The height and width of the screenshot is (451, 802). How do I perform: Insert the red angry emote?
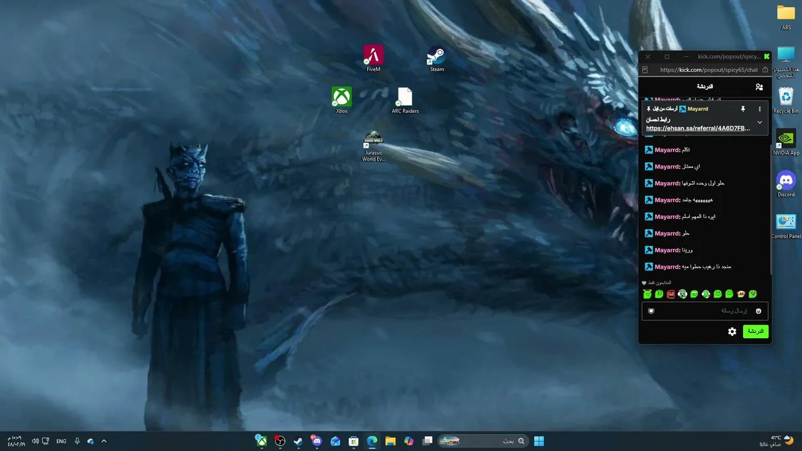click(x=670, y=294)
